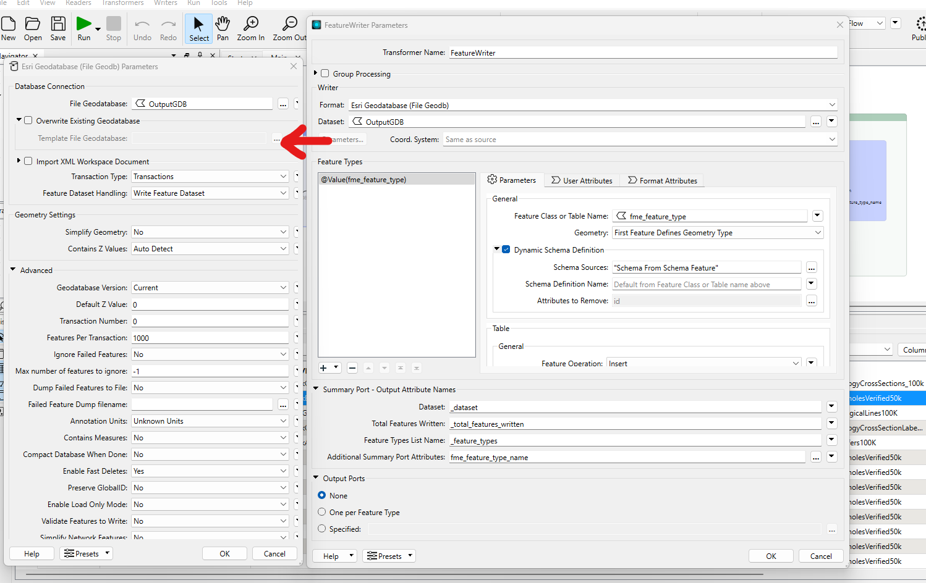
Task: Open Presets in FeatureWriter dialog
Action: click(x=389, y=556)
